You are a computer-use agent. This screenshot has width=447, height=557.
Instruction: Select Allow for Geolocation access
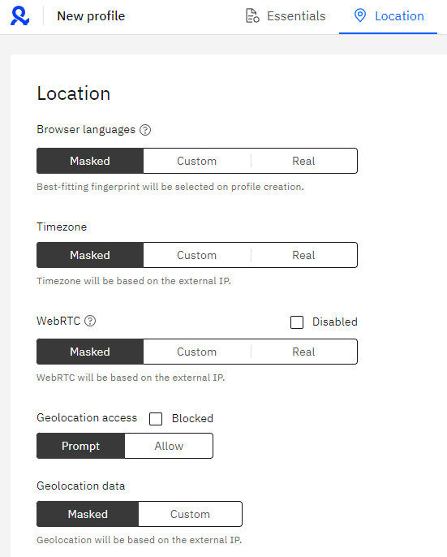(169, 446)
